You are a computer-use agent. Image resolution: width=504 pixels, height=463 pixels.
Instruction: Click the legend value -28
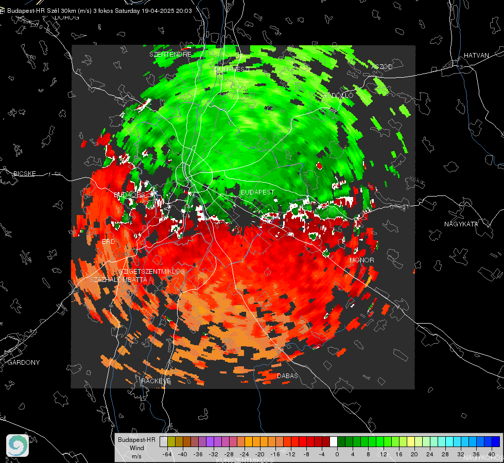click(229, 454)
